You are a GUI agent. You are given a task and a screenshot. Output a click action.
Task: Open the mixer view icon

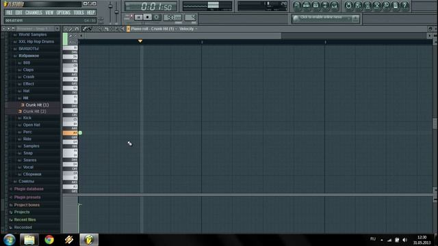[x=334, y=6]
